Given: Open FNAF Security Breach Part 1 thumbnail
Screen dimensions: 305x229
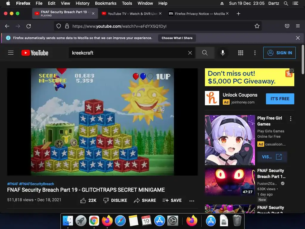Looking at the screenshot, I should tap(230, 182).
